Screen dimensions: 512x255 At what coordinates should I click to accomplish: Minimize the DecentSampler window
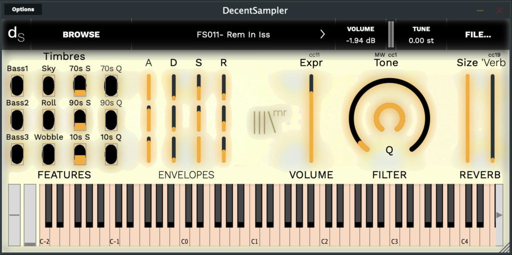(x=480, y=10)
